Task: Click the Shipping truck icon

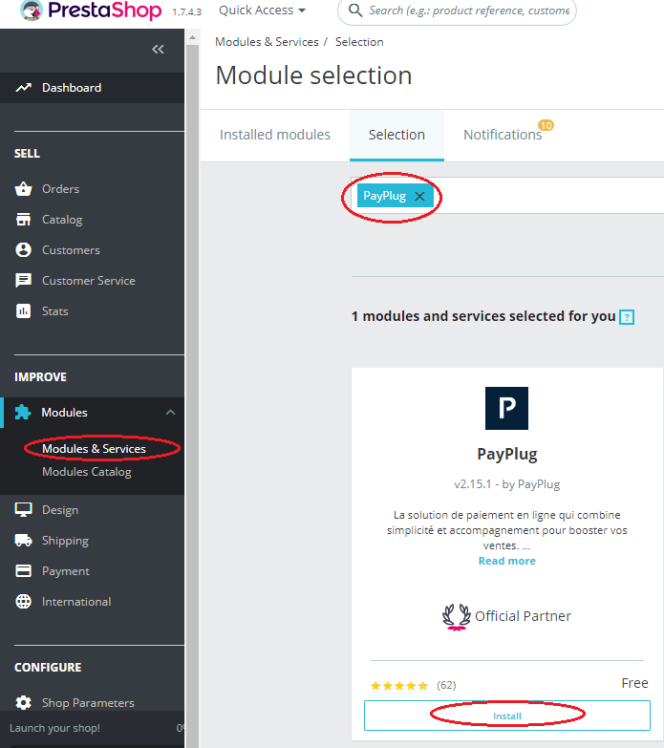Action: pyautogui.click(x=23, y=541)
